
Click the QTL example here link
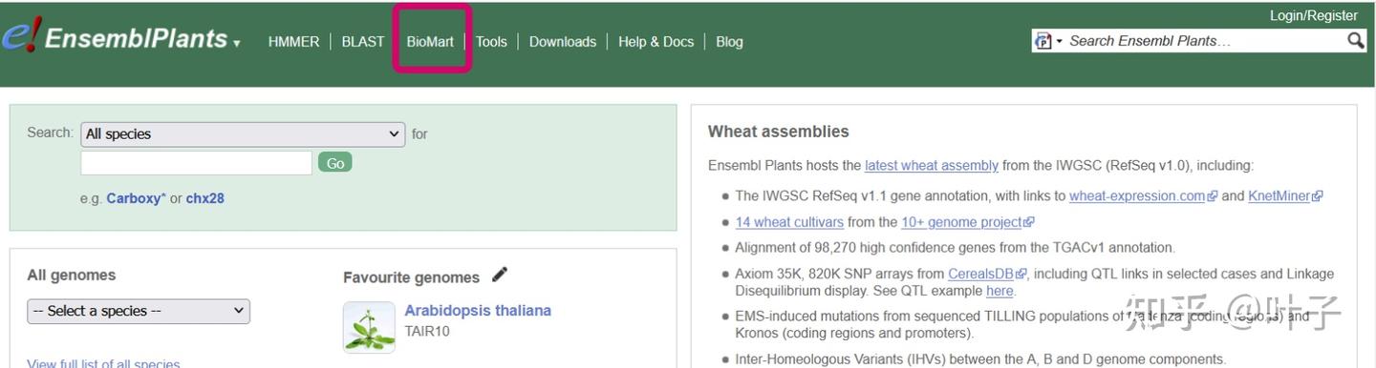(1000, 291)
